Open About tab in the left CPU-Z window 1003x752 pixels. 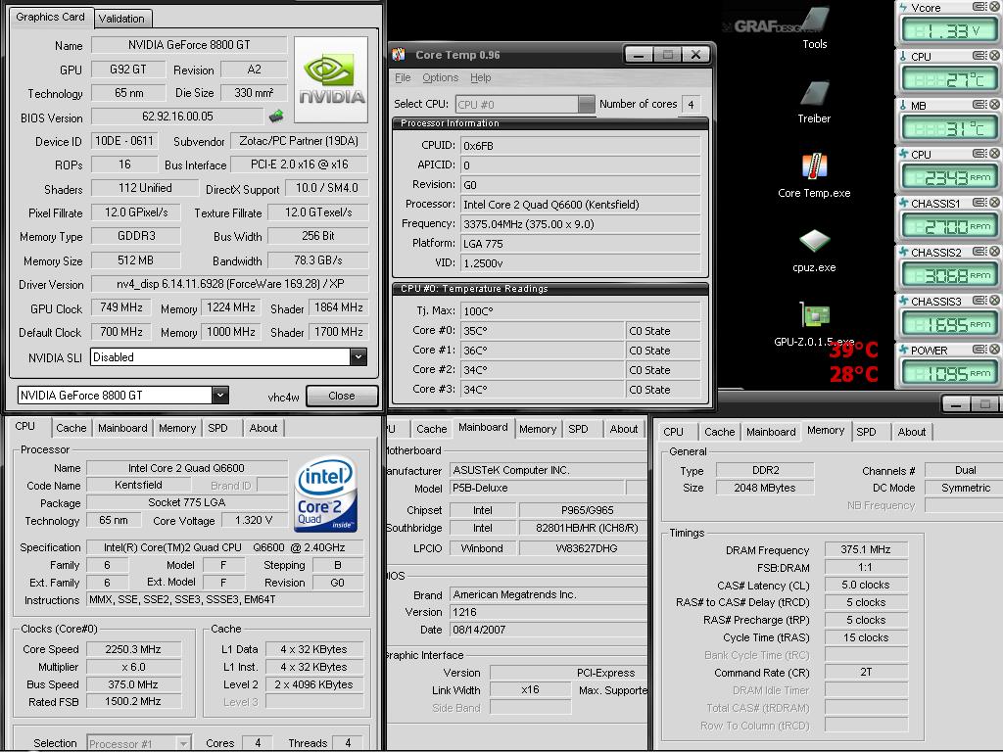click(x=263, y=428)
